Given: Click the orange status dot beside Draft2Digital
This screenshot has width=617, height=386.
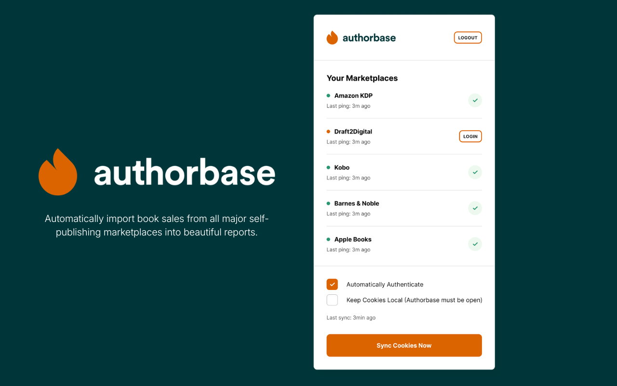Looking at the screenshot, I should click(x=328, y=131).
